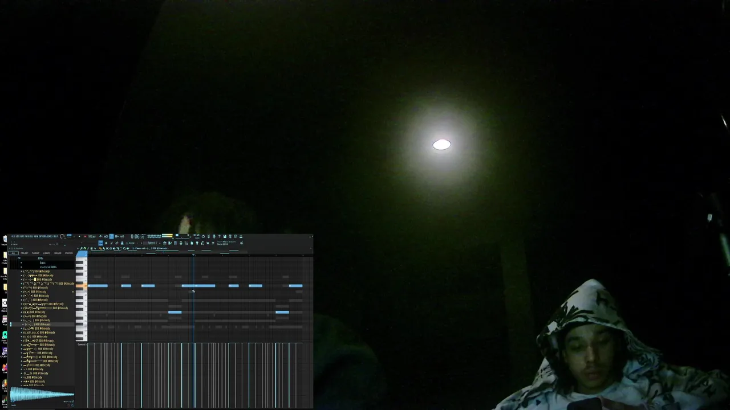Viewport: 730px width, 410px height.
Task: Click the piano roll Playback speaker tool
Action: (x=128, y=248)
